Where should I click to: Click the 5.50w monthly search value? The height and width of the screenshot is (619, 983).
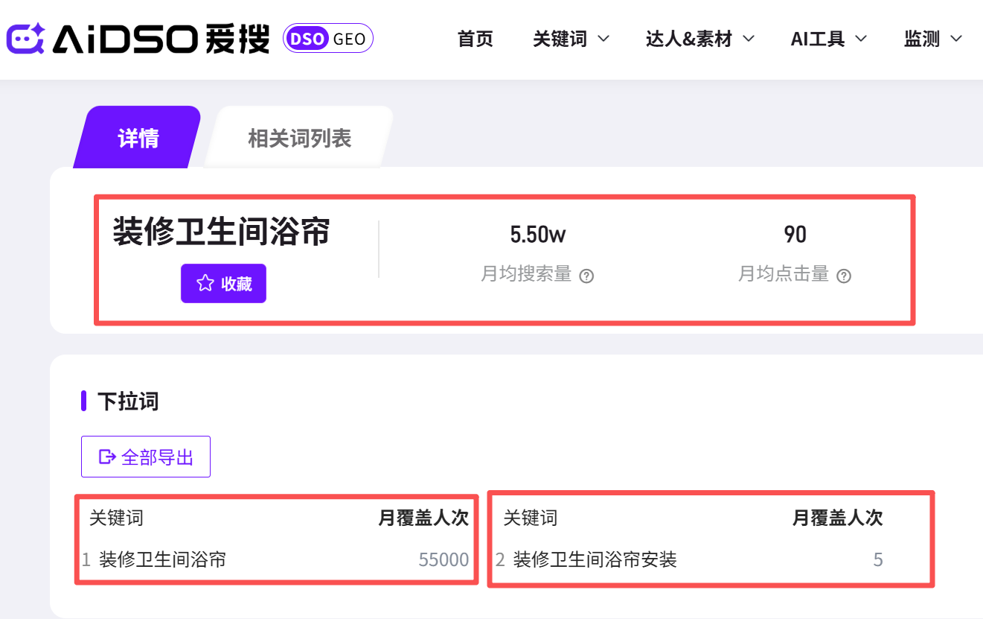point(537,235)
